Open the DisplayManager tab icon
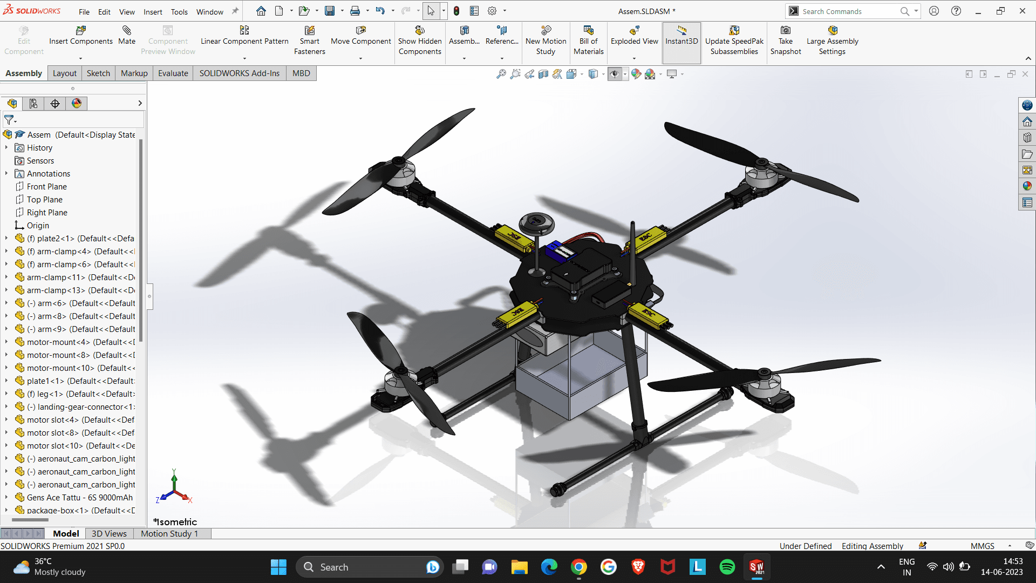The image size is (1036, 583). tap(77, 103)
